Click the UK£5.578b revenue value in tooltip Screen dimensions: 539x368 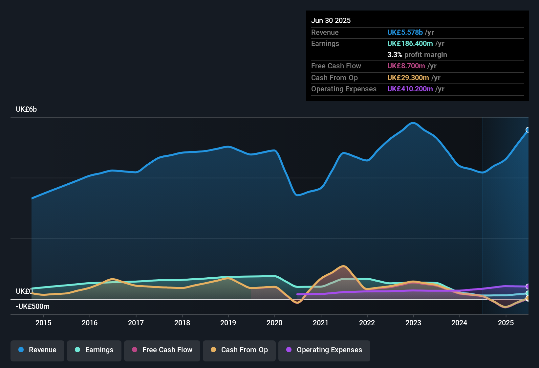405,32
